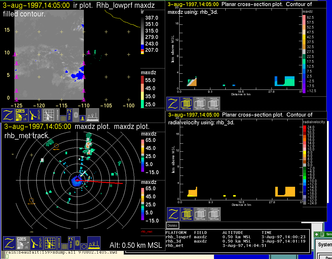The width and height of the screenshot is (332, 259).
Task: Click the SUR radar icon in the ir plot toolbar
Action: tap(35, 115)
